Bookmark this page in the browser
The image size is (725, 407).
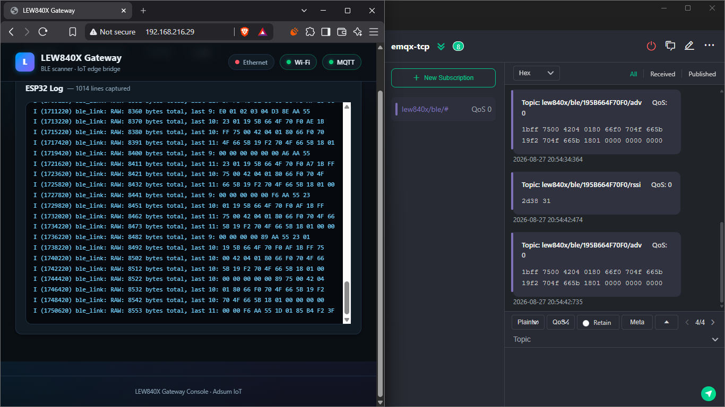[73, 32]
